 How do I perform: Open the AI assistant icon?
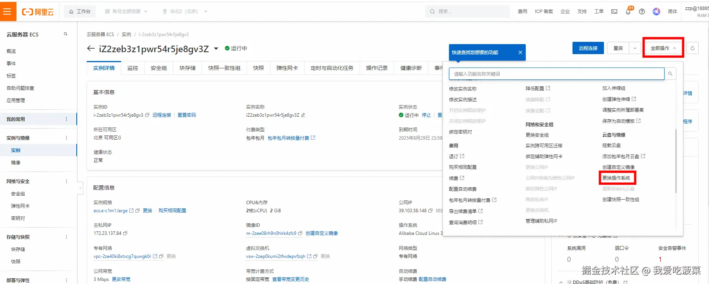tap(656, 12)
